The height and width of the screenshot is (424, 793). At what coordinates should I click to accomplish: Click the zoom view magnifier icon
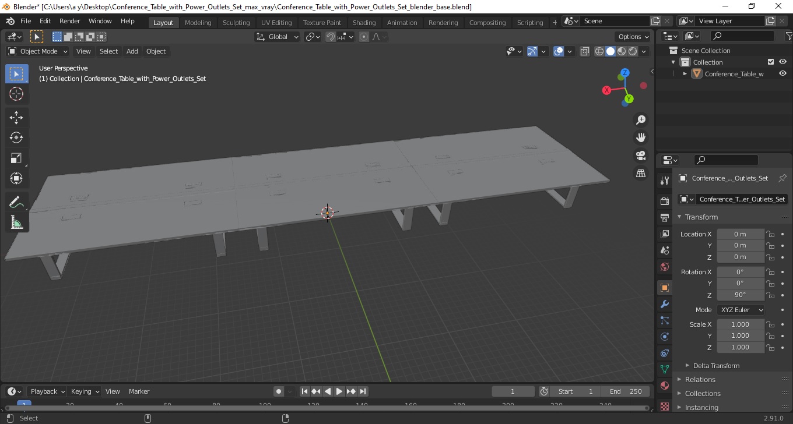641,120
